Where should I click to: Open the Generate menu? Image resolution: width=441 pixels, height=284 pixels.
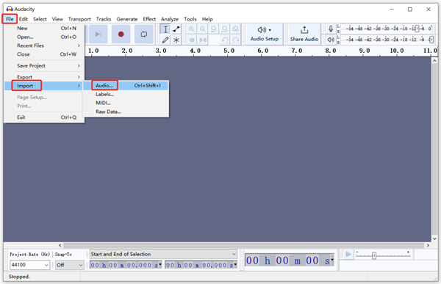(127, 19)
